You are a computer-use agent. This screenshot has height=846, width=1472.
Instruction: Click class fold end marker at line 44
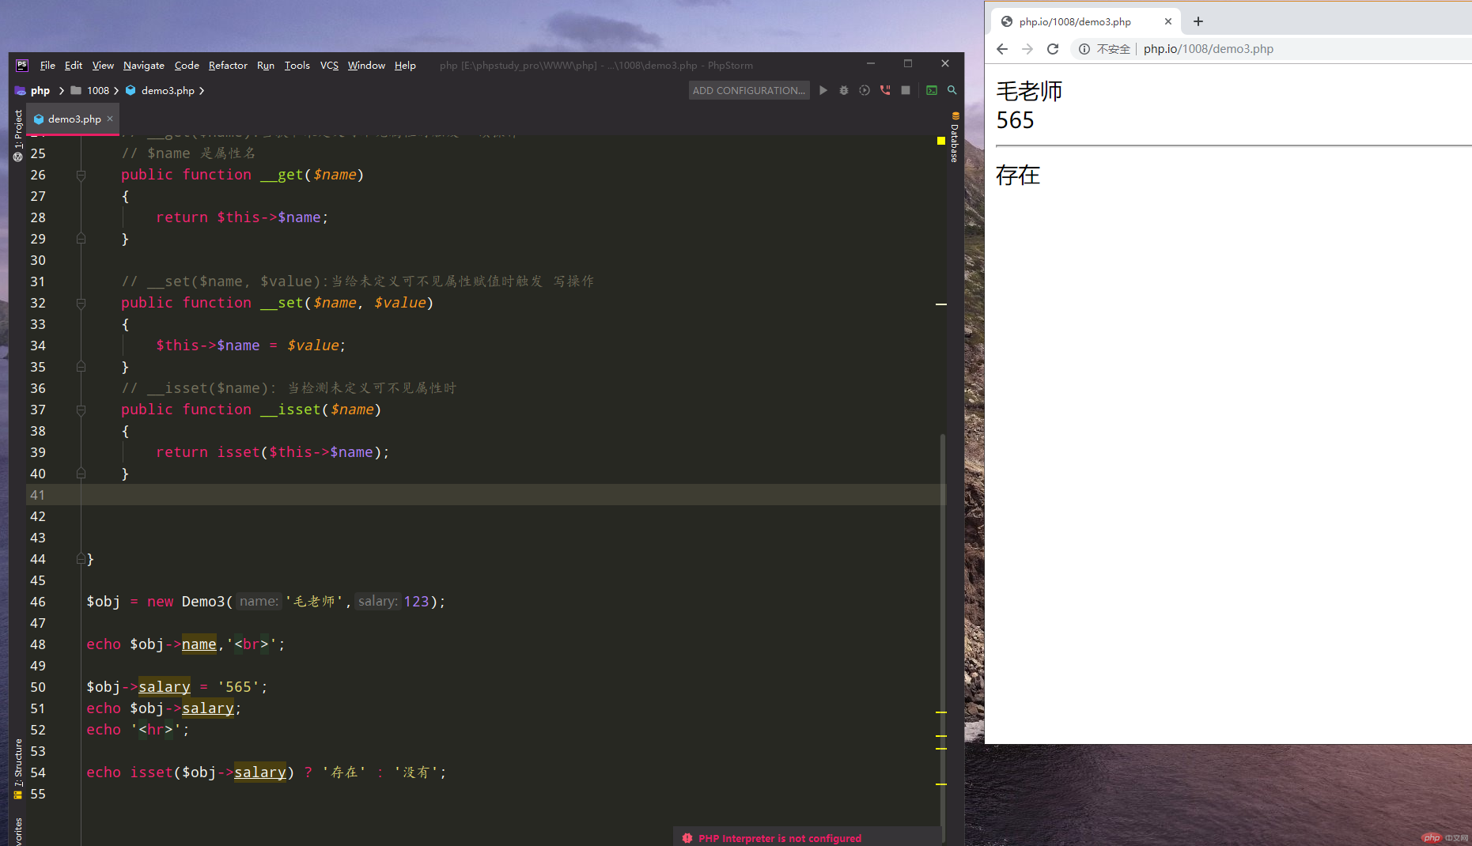(81, 559)
